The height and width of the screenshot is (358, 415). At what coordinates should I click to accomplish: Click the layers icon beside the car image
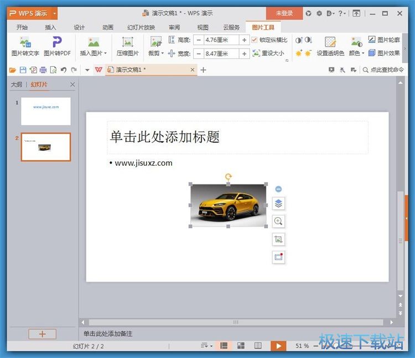278,204
